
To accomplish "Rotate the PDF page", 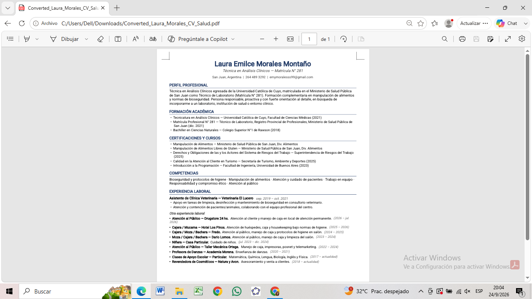I will point(344,39).
